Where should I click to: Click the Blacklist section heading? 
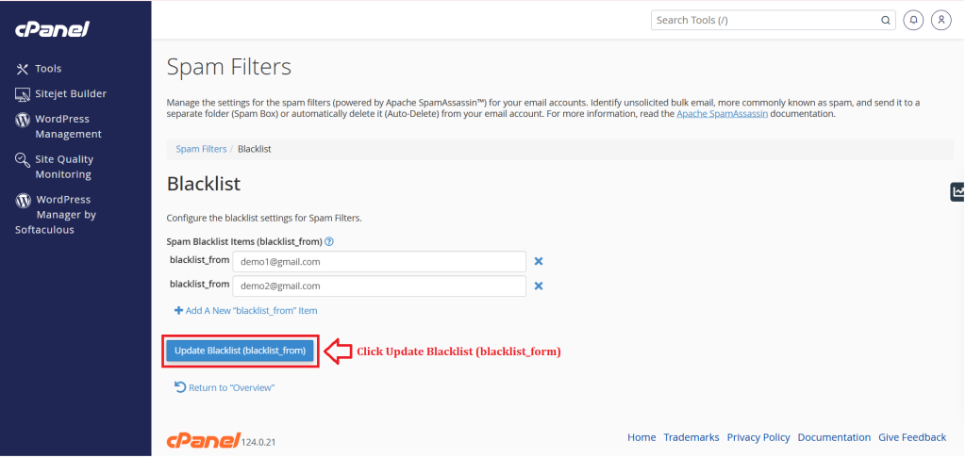pos(204,184)
